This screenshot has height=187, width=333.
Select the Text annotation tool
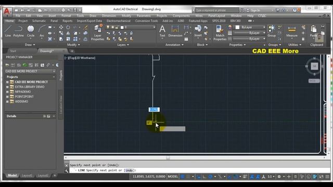click(x=162, y=31)
